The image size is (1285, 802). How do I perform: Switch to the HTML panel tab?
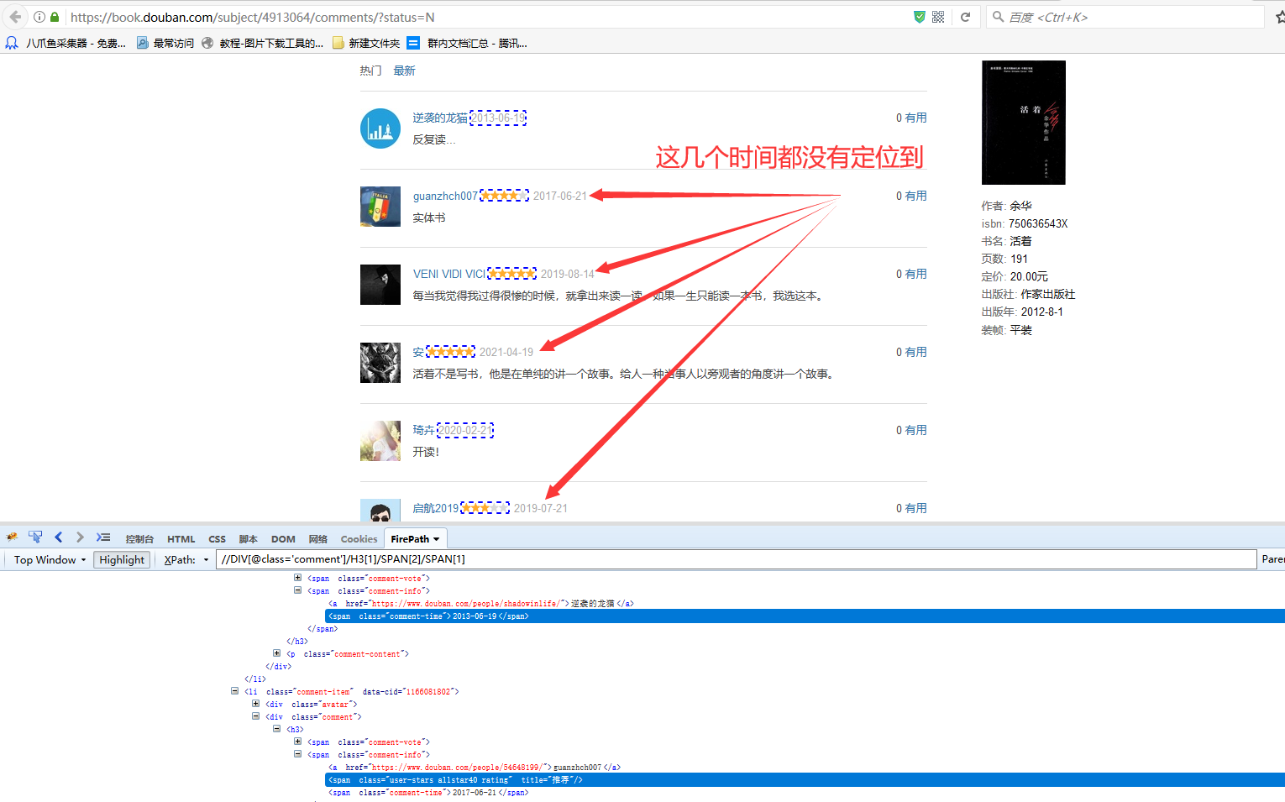coord(181,539)
